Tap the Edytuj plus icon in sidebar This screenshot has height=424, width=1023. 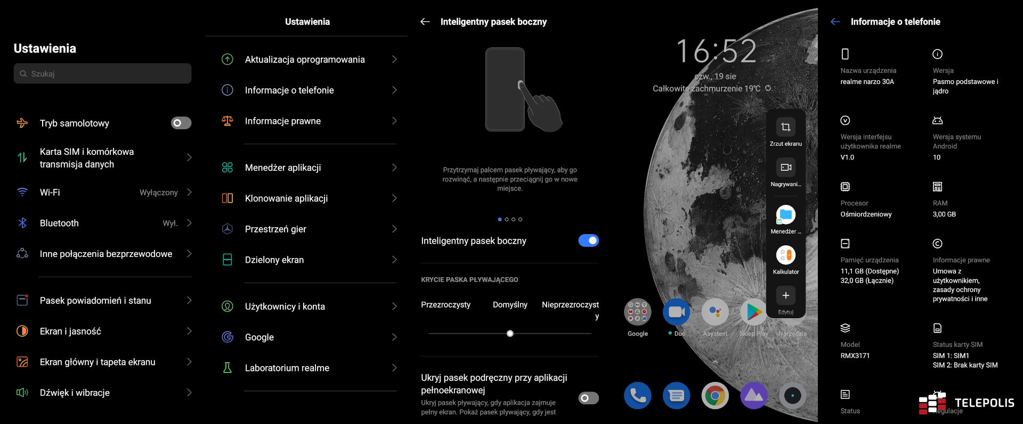pyautogui.click(x=785, y=296)
